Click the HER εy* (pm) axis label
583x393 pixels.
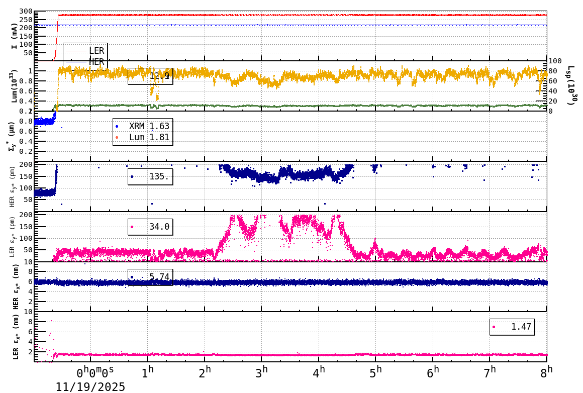click(x=12, y=186)
